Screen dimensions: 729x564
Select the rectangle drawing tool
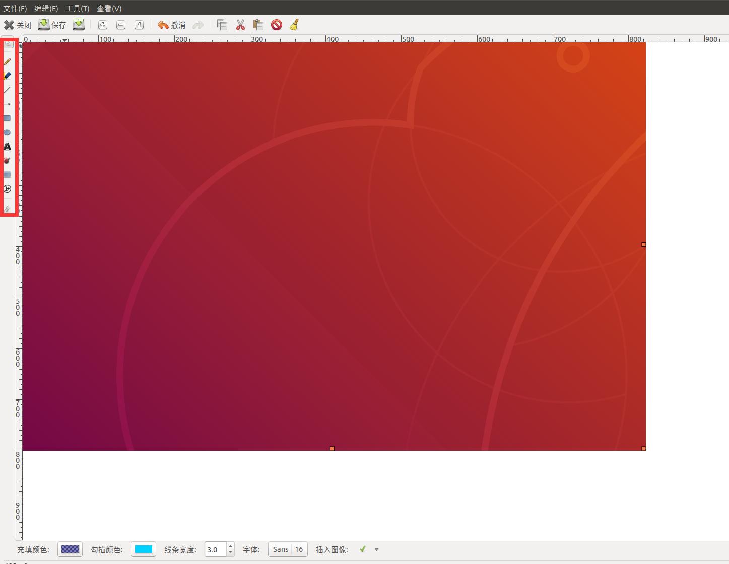point(8,118)
